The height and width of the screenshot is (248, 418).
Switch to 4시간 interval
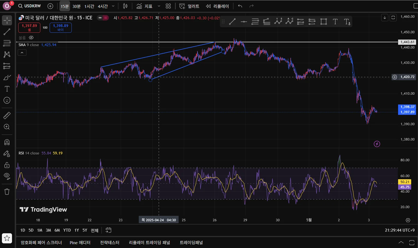[x=103, y=6]
